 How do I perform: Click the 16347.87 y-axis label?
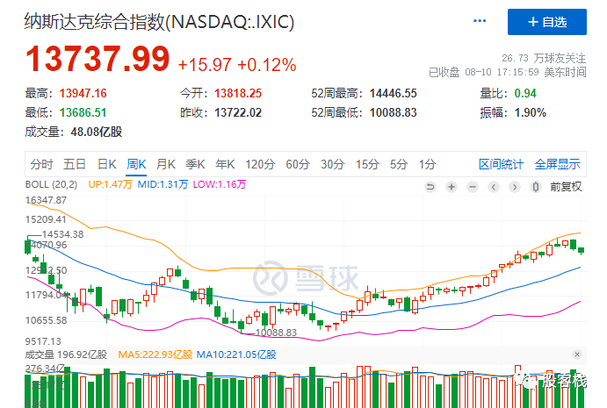pyautogui.click(x=46, y=200)
